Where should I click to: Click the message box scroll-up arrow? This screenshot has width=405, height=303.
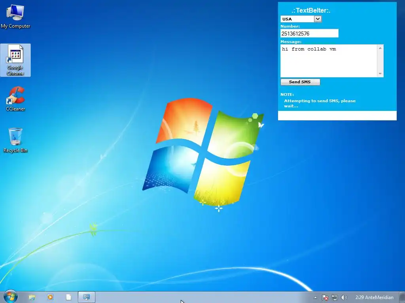(380, 48)
